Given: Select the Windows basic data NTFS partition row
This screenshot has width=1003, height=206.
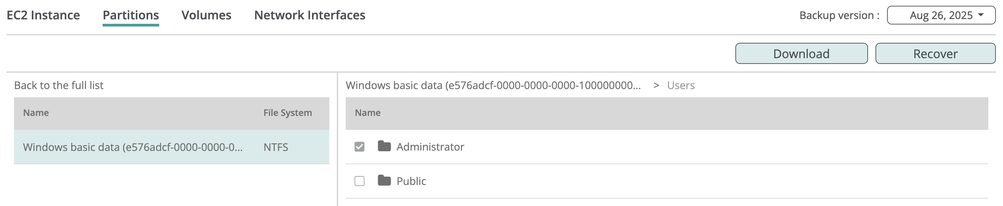Looking at the screenshot, I should click(132, 147).
